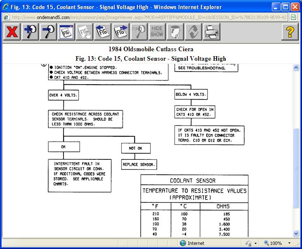Go to the next figure
302x249 pixels.
[x=120, y=32]
